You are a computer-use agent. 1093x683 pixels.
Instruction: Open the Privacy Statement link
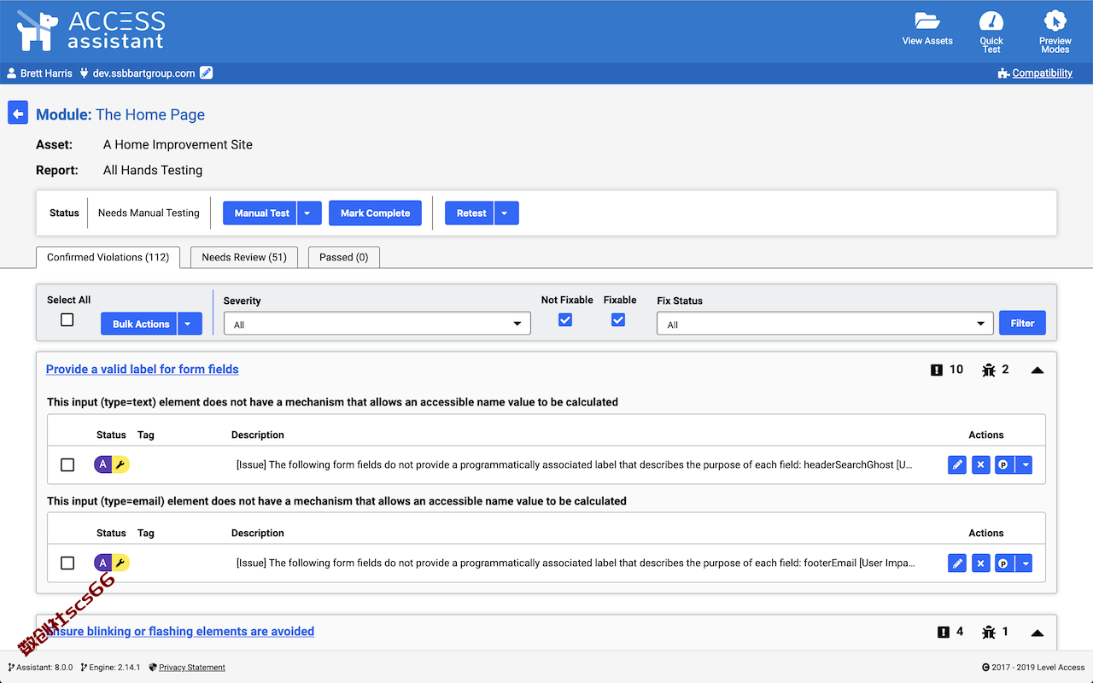click(192, 668)
